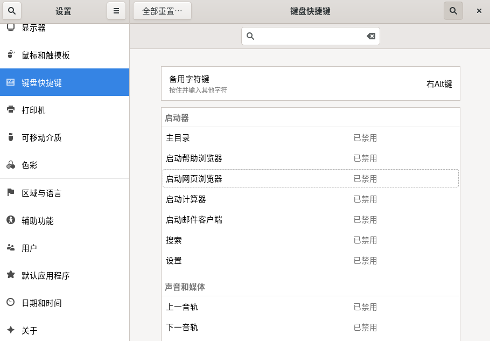490x341 pixels.
Task: Click the 备用字符键 row to change key
Action: pyautogui.click(x=310, y=83)
